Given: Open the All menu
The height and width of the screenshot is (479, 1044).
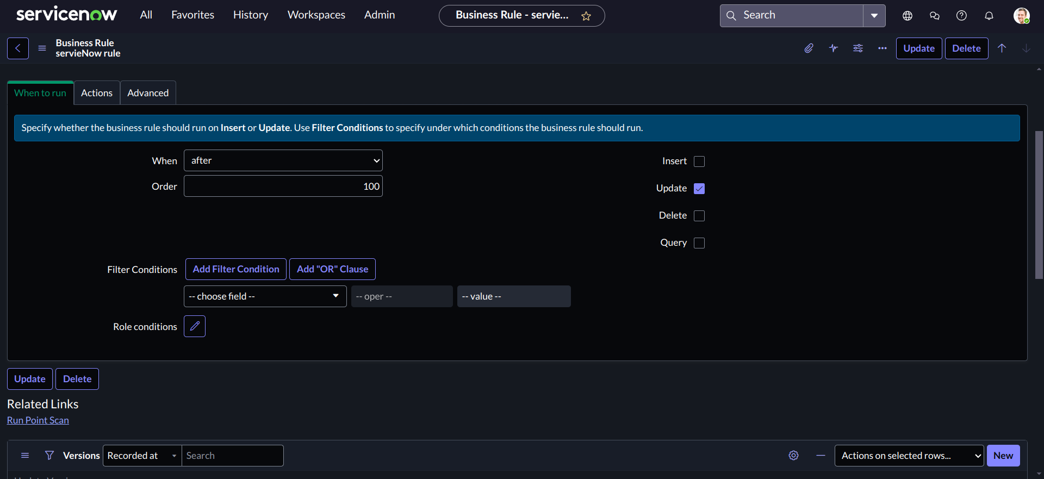Looking at the screenshot, I should (x=146, y=15).
